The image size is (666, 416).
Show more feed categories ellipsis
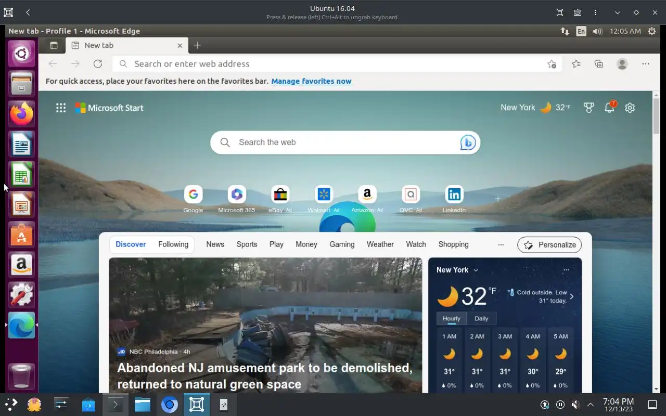point(501,244)
